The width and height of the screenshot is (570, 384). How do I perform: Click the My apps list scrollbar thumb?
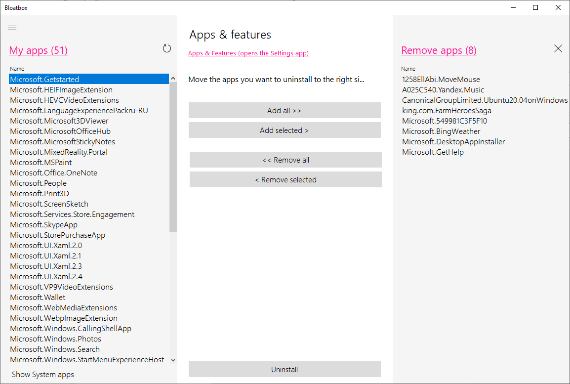coord(173,157)
